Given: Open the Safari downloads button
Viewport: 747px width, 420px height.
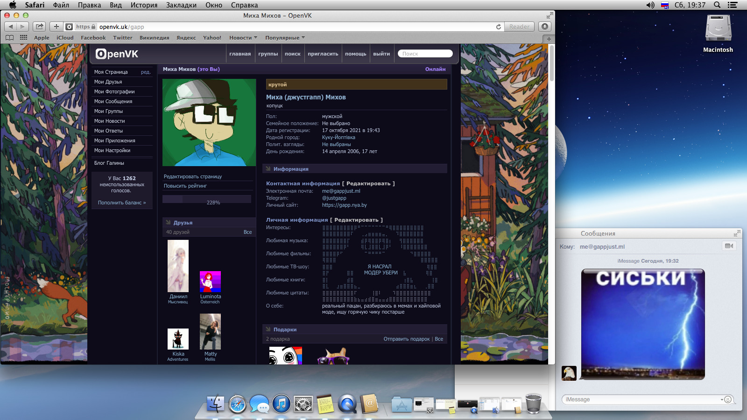Looking at the screenshot, I should coord(545,27).
